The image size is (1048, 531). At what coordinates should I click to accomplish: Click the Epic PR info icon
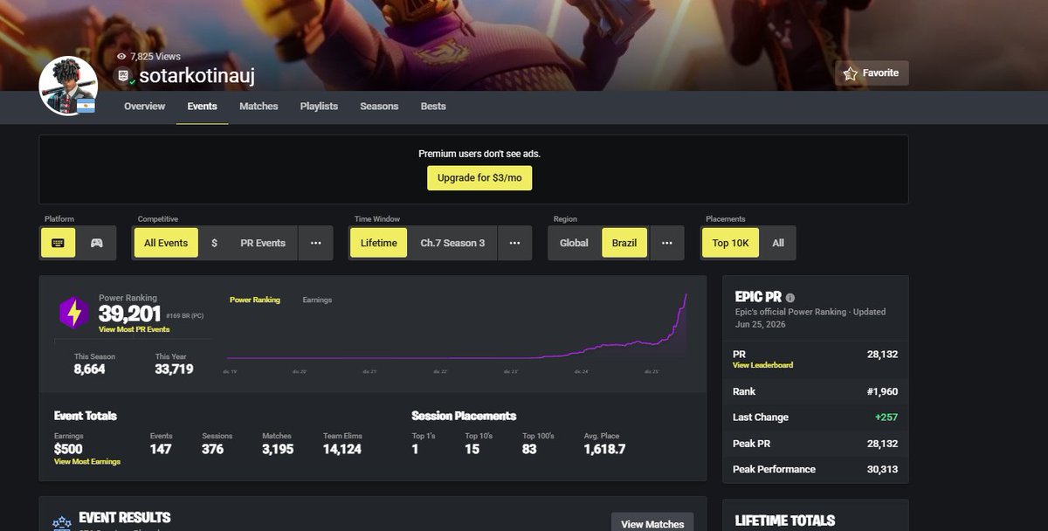(x=790, y=298)
